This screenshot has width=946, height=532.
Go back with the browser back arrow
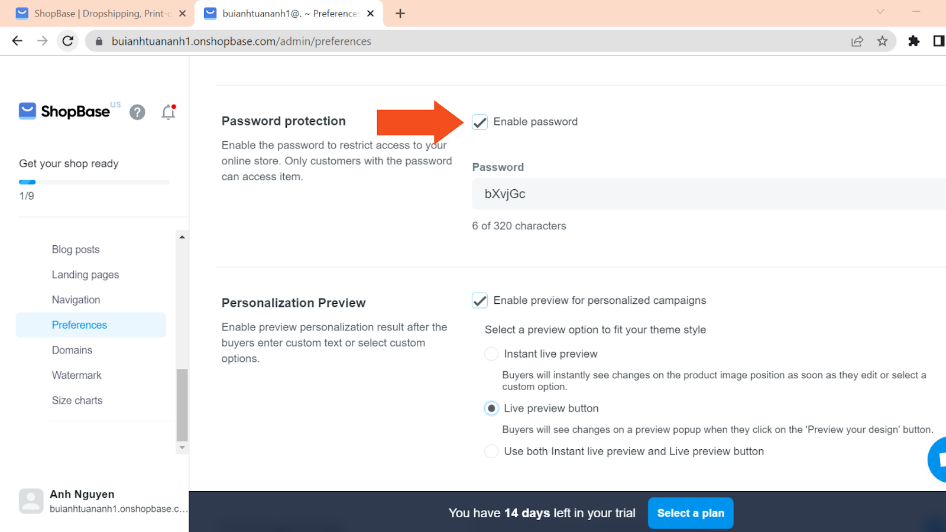(x=17, y=41)
